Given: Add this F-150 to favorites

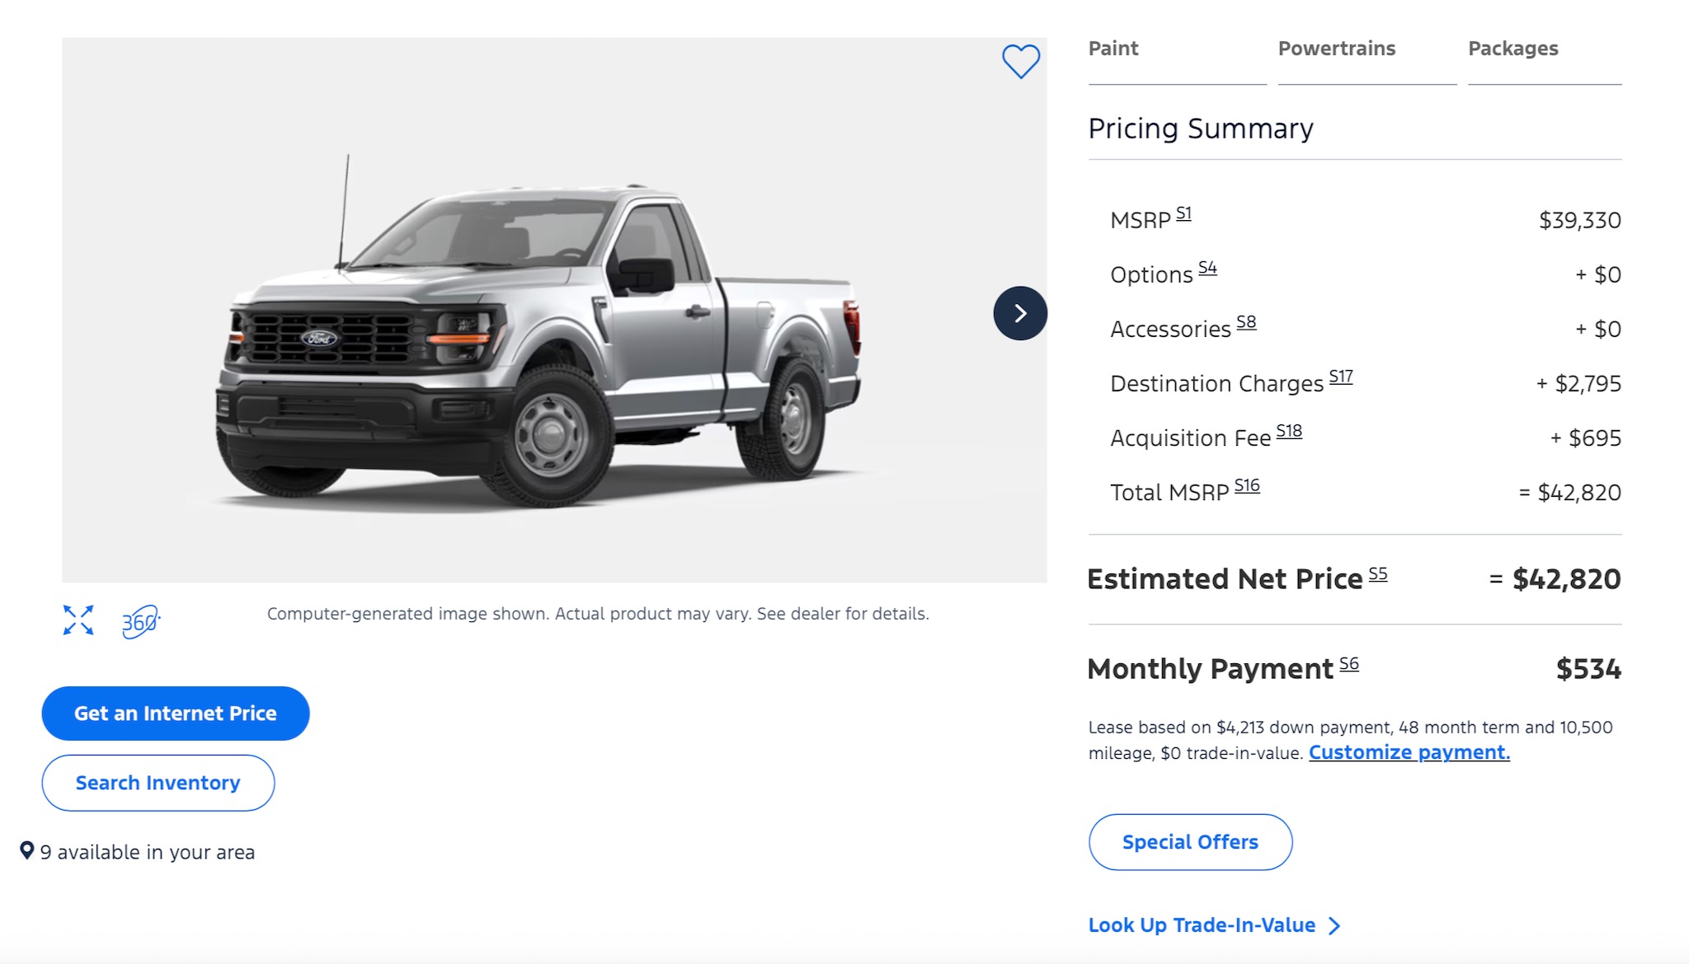Looking at the screenshot, I should click(x=1021, y=61).
